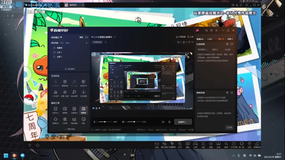285x160 pixels.
Task: Trigger 摇一摇 shake in MuMu toolbar
Action: point(242,145)
